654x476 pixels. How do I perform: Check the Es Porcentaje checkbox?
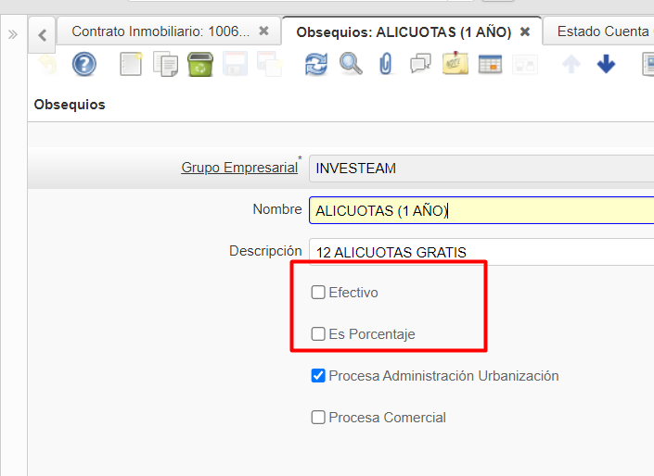point(318,334)
